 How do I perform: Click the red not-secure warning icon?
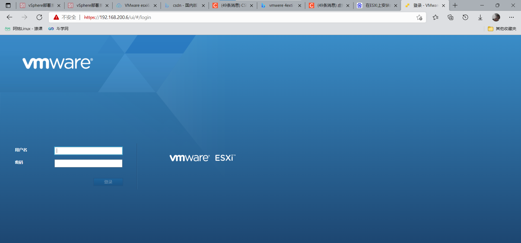click(56, 17)
